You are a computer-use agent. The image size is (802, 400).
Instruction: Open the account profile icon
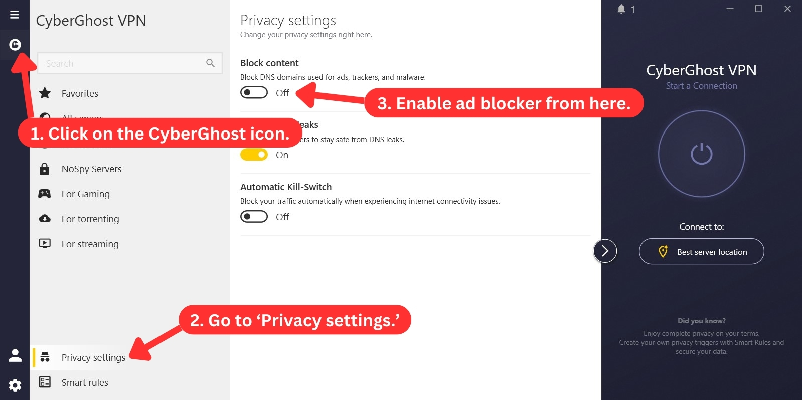click(15, 355)
